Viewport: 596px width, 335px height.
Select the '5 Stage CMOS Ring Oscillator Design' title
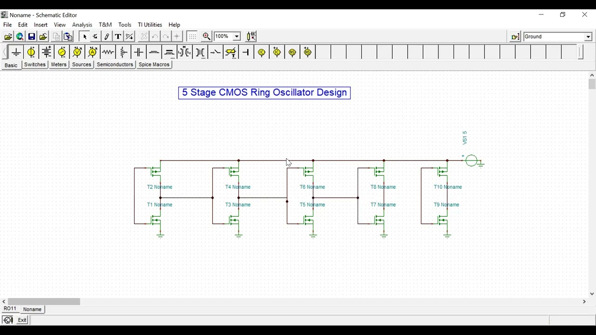(x=264, y=93)
